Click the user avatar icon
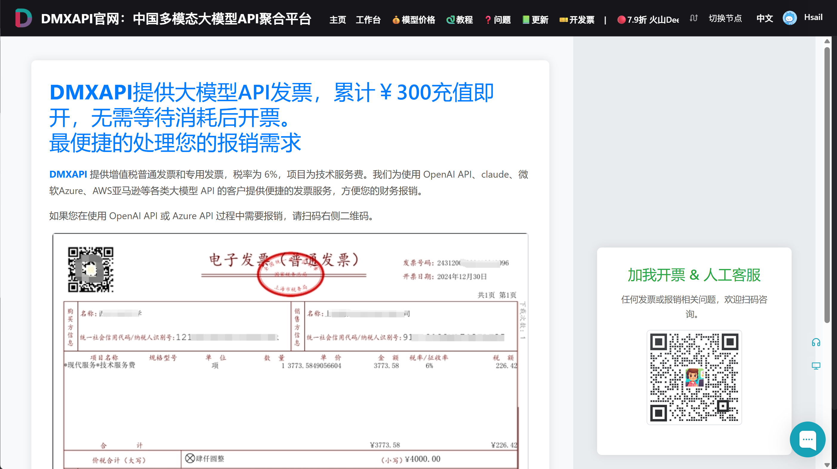The width and height of the screenshot is (837, 469). 789,18
